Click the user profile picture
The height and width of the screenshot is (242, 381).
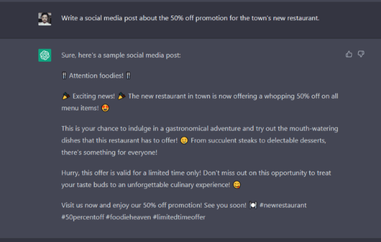click(45, 19)
